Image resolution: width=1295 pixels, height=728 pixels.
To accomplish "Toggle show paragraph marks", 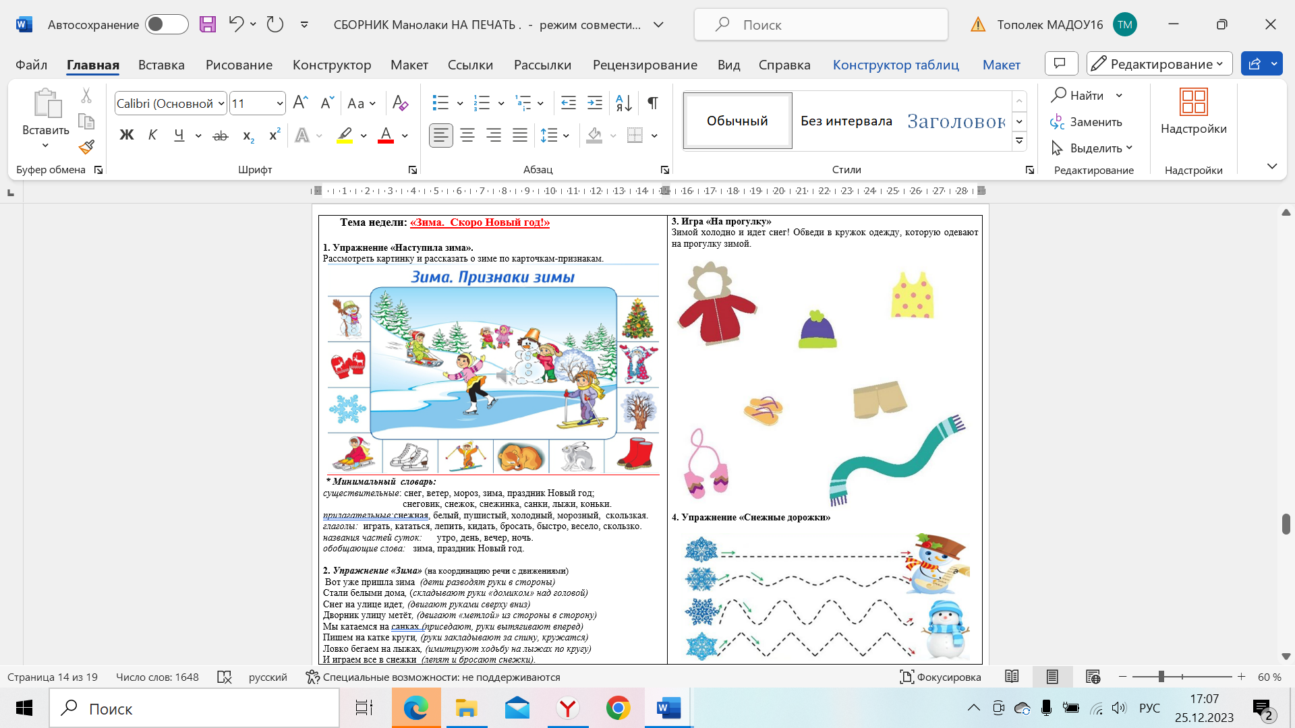I will (652, 103).
